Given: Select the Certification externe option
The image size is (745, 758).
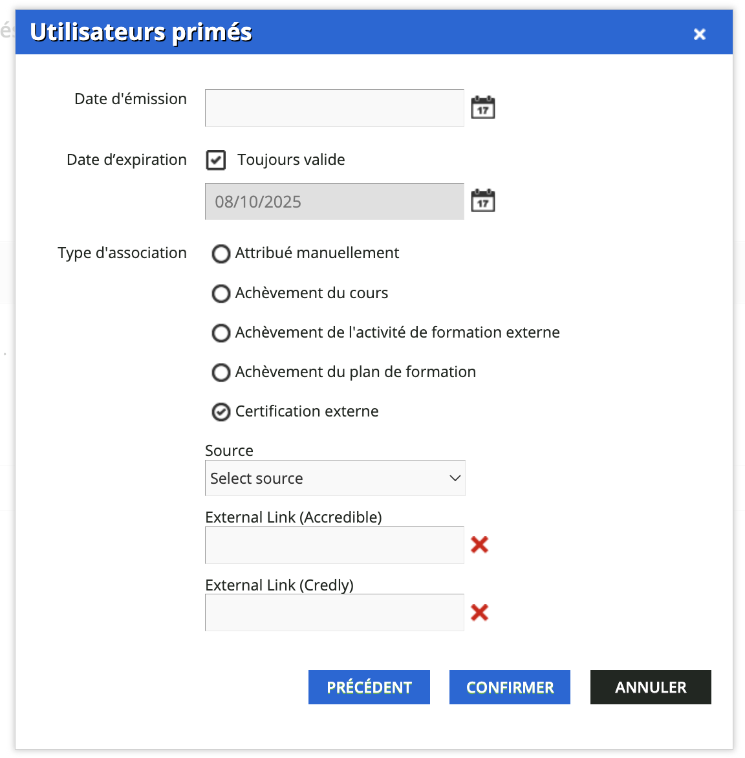Looking at the screenshot, I should [x=221, y=412].
